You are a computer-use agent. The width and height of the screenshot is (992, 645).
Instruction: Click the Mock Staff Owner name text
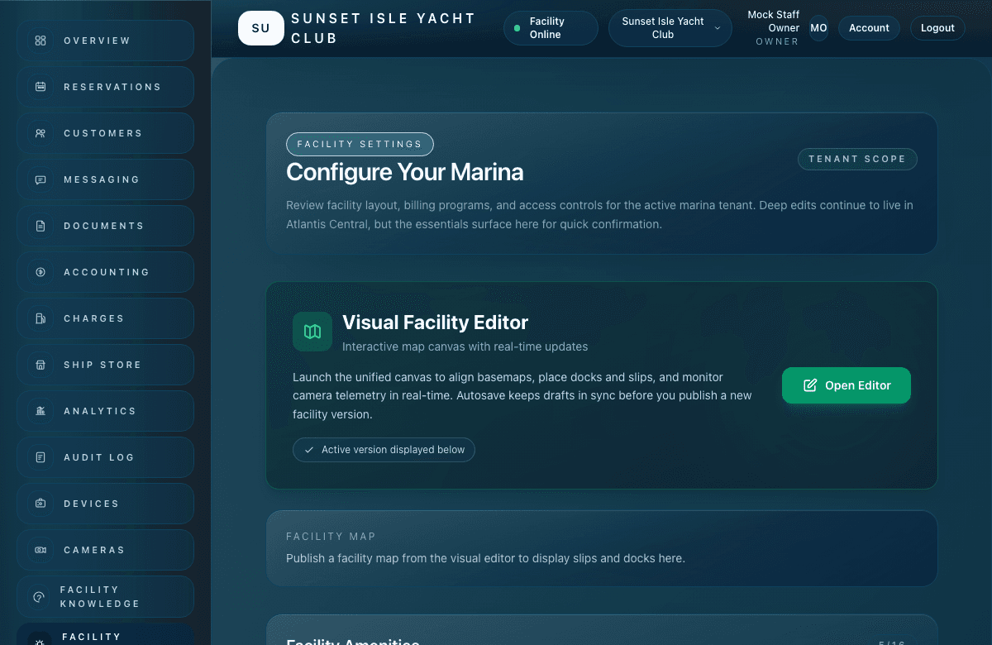(774, 21)
